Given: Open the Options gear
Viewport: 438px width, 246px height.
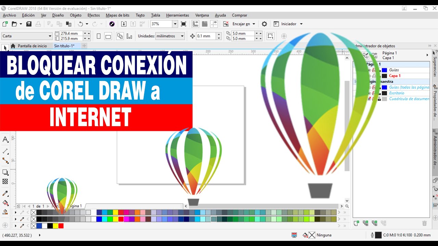Looking at the screenshot, I should 264,24.
